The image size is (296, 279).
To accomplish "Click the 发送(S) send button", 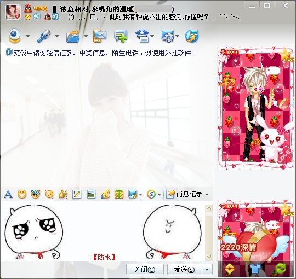I will point(184,270).
